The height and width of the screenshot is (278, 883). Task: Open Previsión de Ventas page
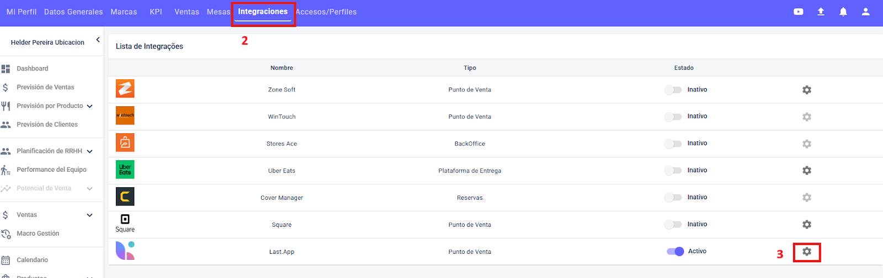coord(45,88)
